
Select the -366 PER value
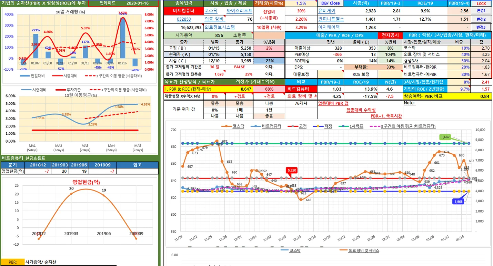click(330, 54)
